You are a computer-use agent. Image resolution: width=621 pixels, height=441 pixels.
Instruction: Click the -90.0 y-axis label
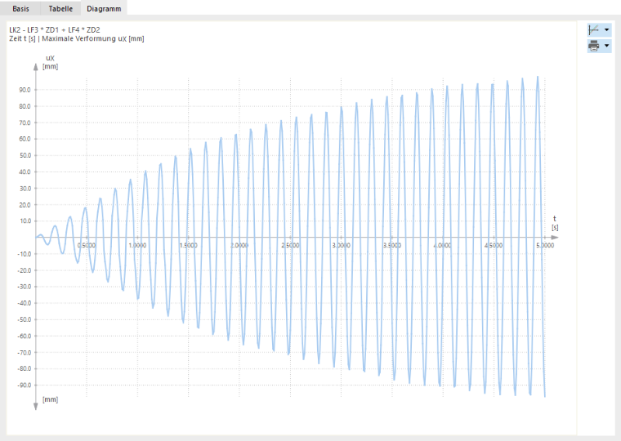pyautogui.click(x=24, y=385)
